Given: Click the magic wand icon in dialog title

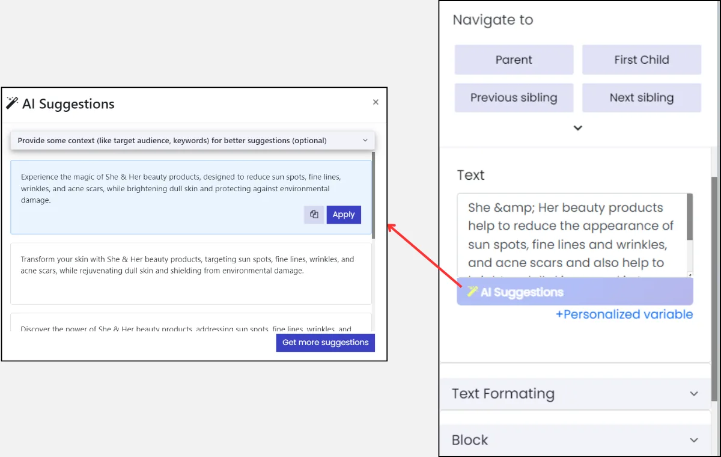Looking at the screenshot, I should [x=12, y=103].
